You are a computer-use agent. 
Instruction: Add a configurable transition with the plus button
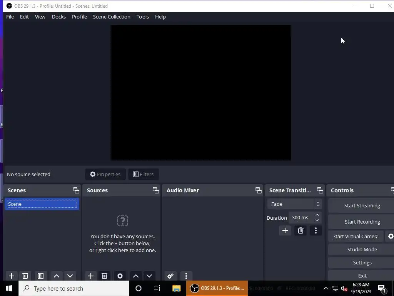point(285,230)
